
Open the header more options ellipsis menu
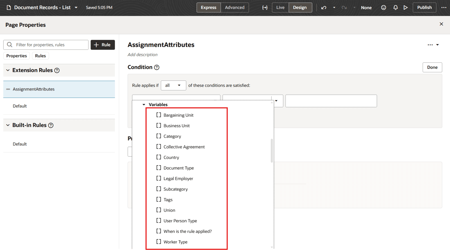tap(444, 7)
